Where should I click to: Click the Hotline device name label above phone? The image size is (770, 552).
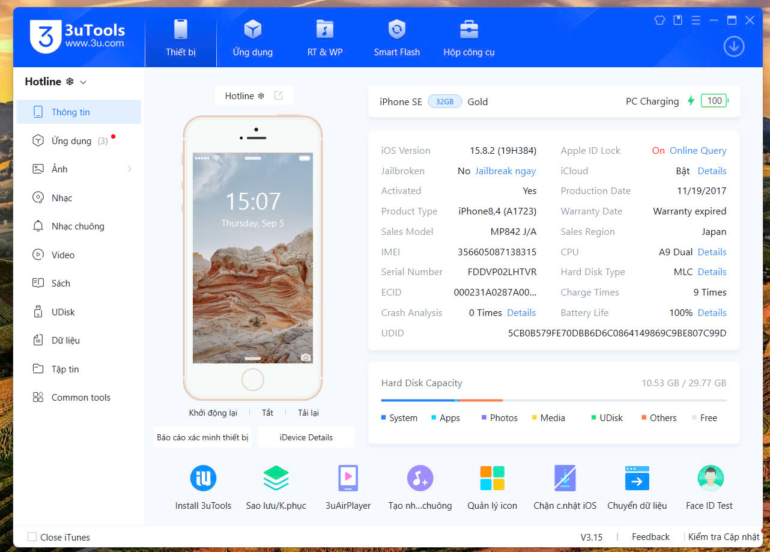[x=244, y=96]
